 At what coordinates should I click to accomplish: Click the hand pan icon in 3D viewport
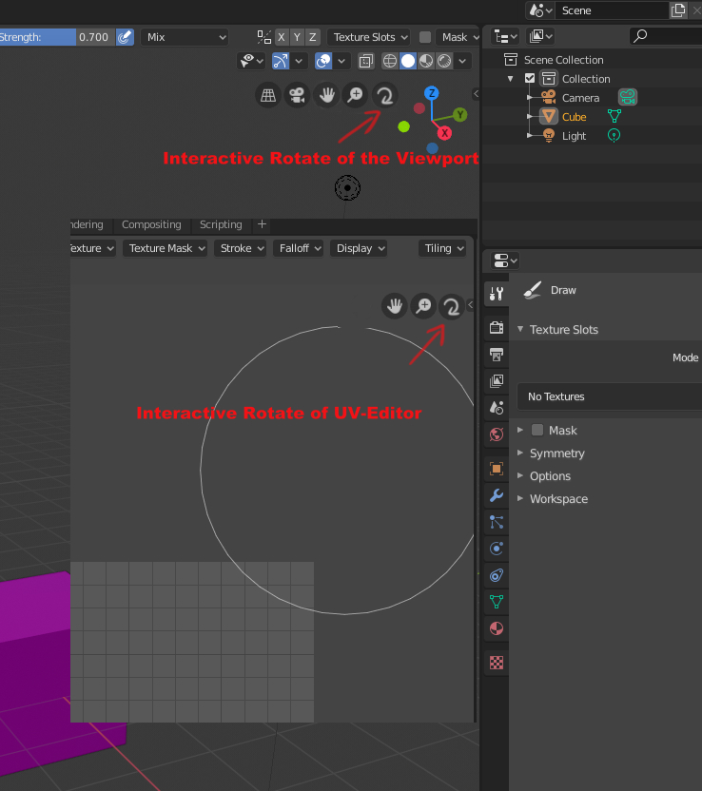(326, 95)
